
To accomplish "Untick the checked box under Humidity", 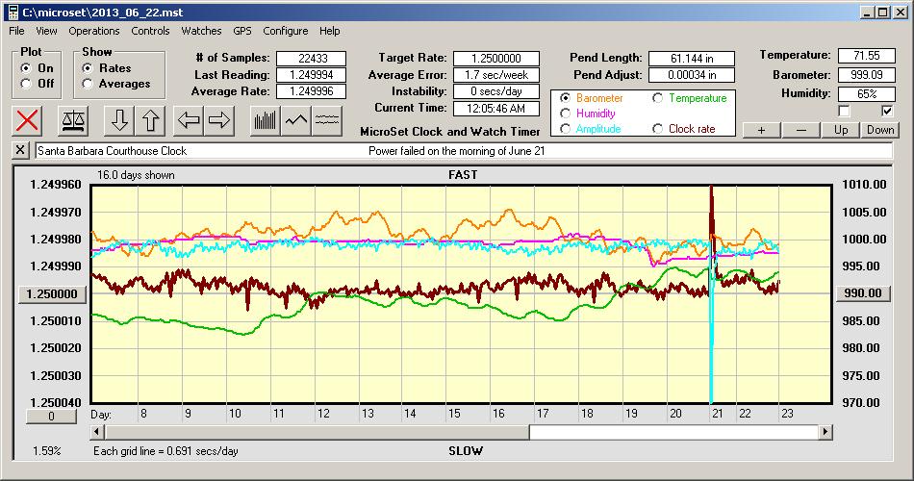I will 887,111.
